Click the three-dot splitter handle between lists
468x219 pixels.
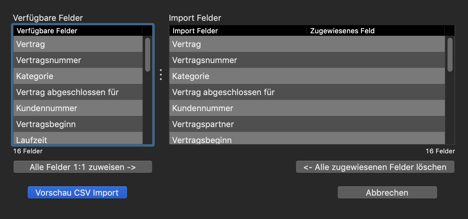[161, 75]
